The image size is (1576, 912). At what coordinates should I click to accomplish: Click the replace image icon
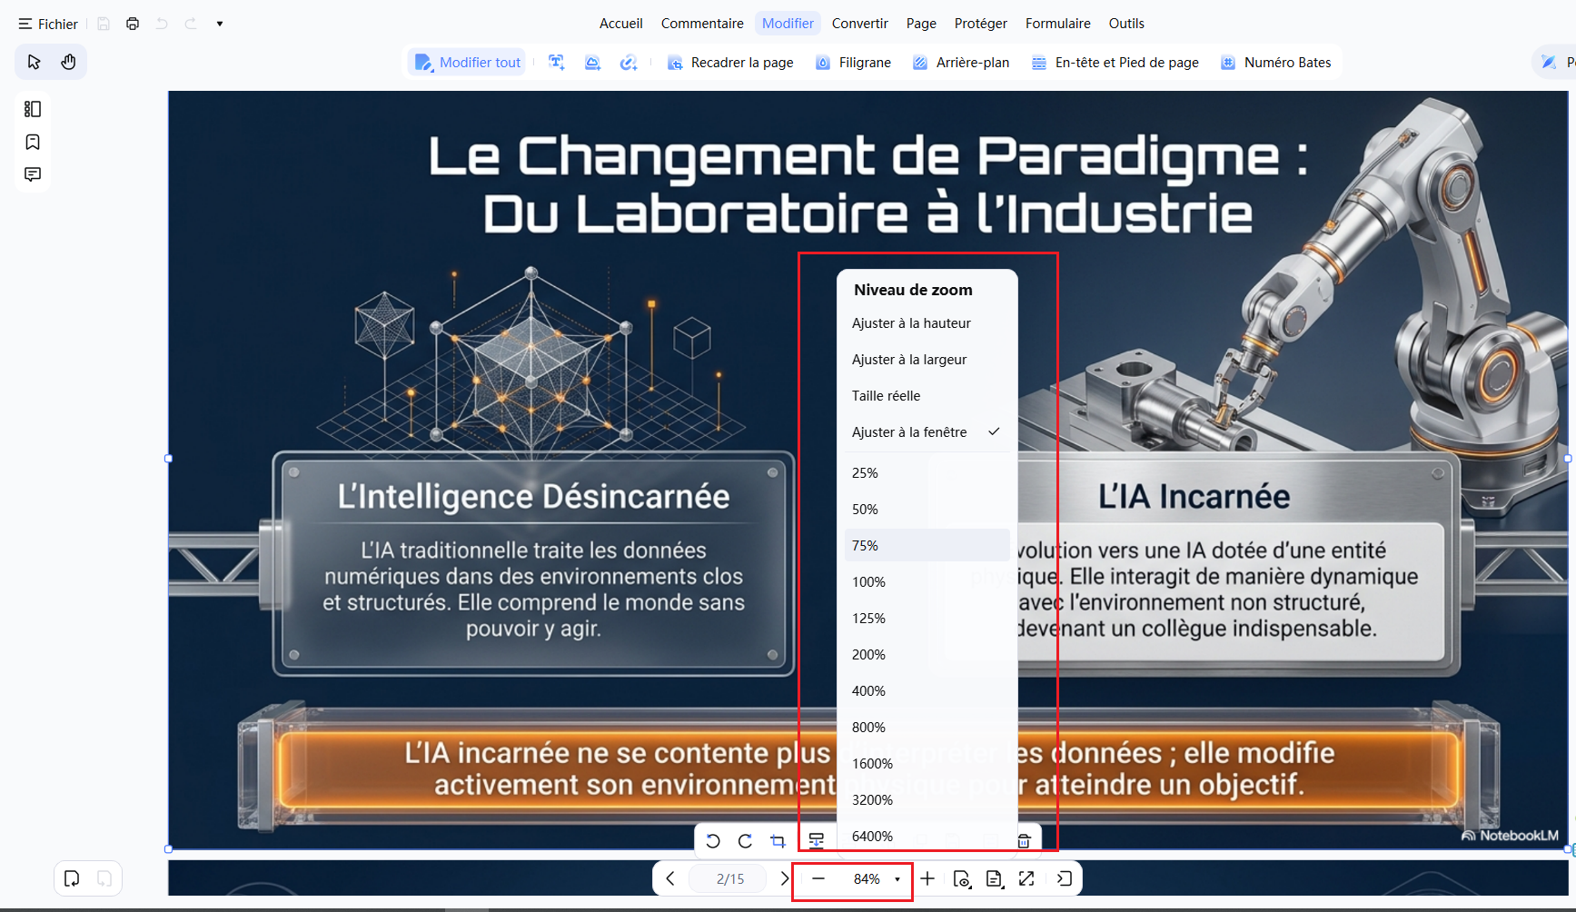[x=817, y=841]
